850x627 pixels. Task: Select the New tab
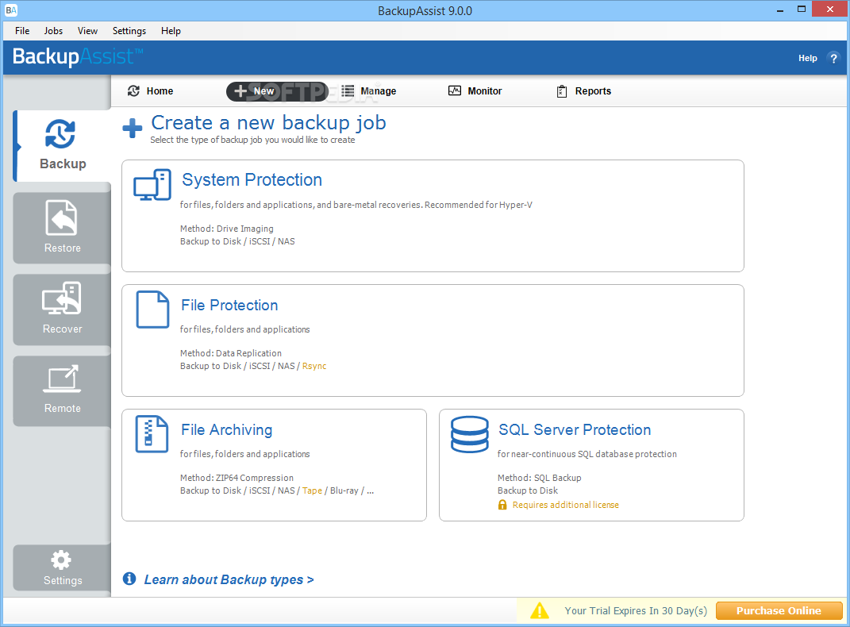pyautogui.click(x=278, y=91)
